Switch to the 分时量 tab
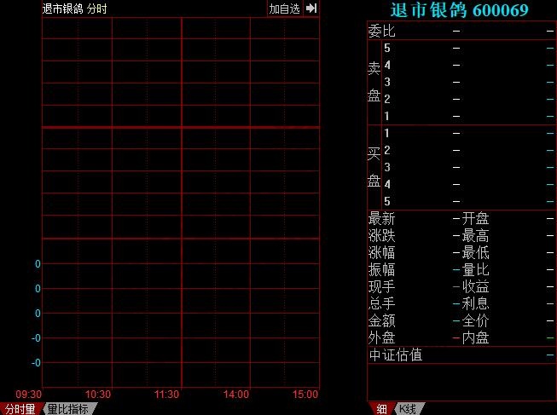 19,408
